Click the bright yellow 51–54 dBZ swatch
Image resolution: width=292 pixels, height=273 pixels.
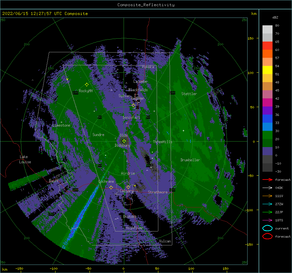click(267, 70)
